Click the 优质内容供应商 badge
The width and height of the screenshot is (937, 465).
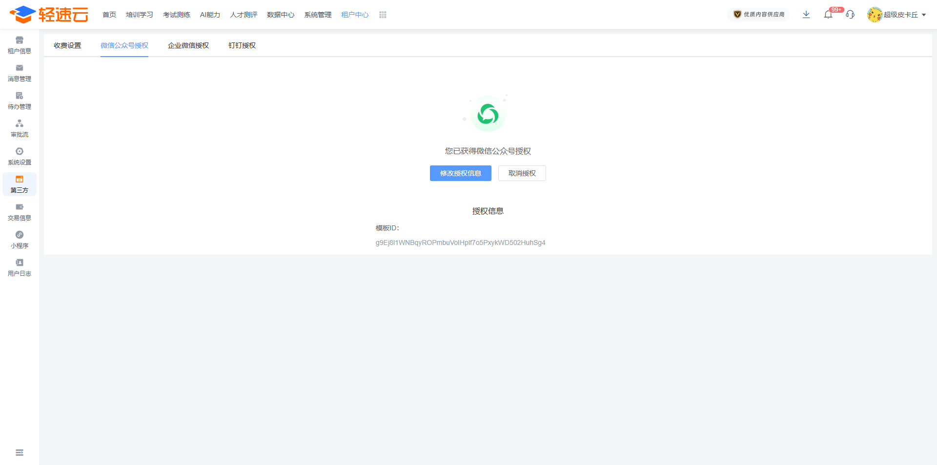point(759,15)
